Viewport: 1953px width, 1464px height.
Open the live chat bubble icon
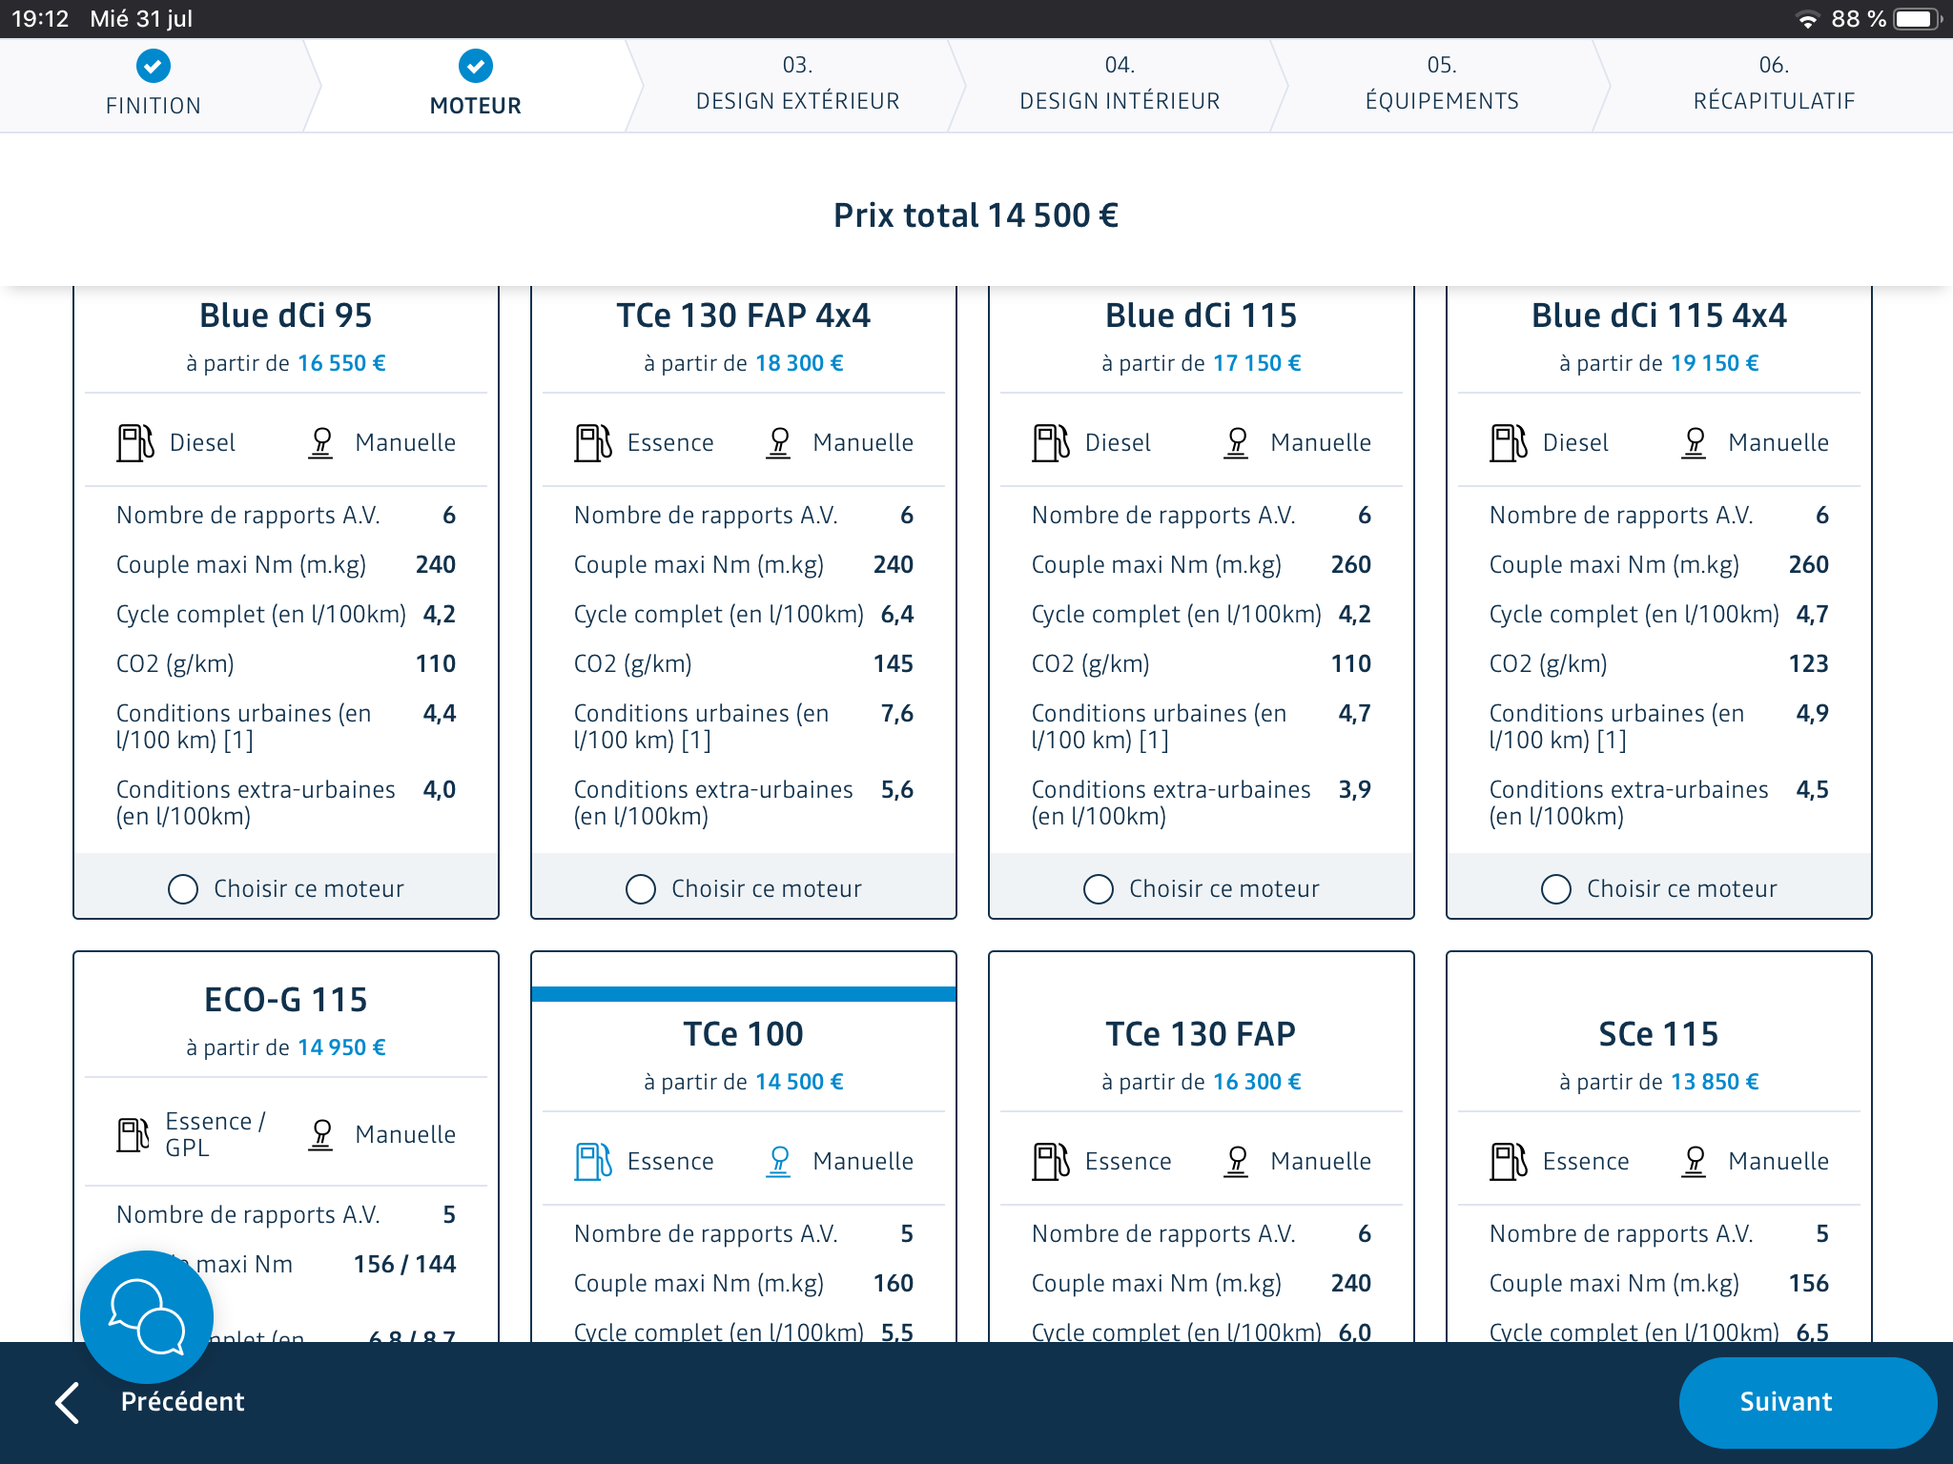click(146, 1316)
